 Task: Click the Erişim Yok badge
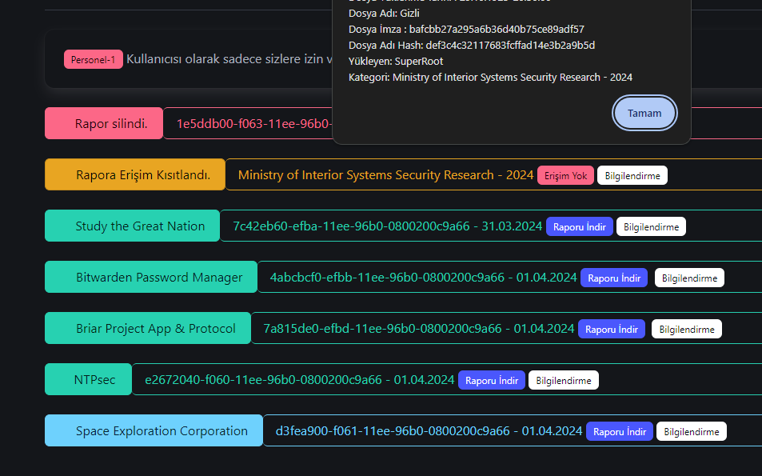(x=565, y=175)
